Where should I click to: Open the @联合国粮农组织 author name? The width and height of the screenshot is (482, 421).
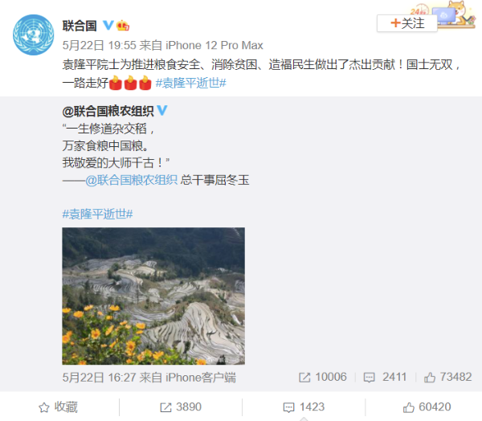pyautogui.click(x=108, y=111)
